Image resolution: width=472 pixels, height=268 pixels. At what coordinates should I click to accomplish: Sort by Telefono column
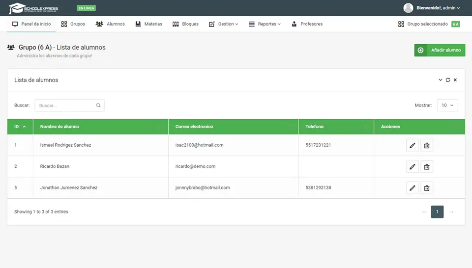click(336, 127)
